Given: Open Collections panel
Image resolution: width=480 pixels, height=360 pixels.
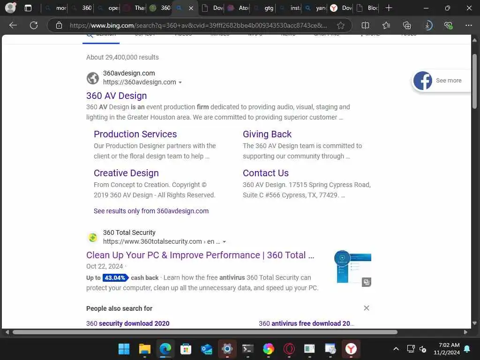Looking at the screenshot, I should 407,25.
